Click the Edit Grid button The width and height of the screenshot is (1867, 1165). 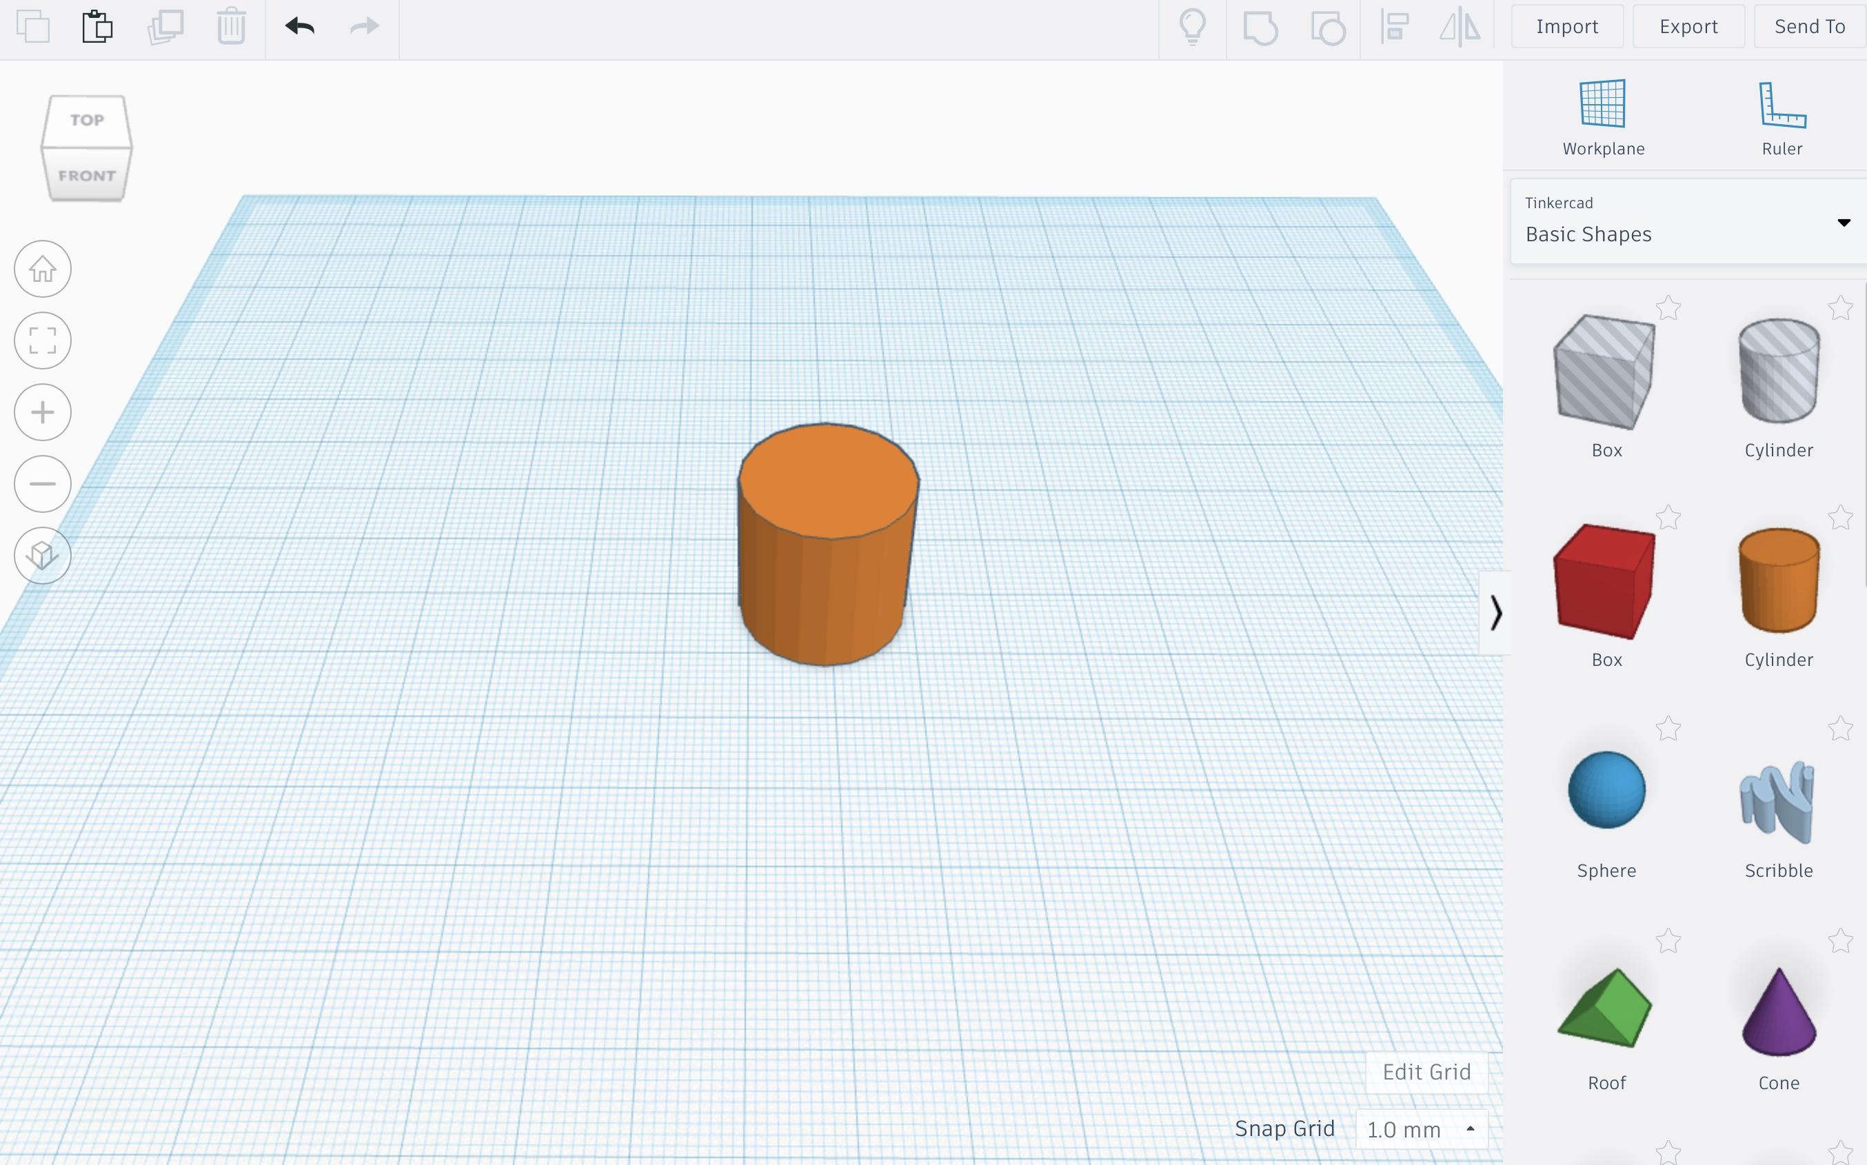1426,1072
